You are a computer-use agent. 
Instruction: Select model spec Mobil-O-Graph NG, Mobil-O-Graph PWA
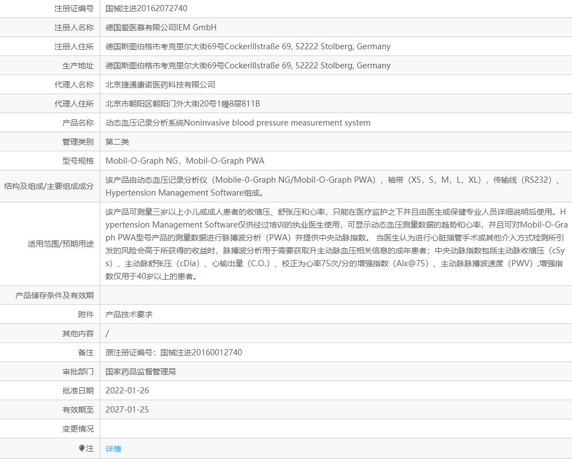pos(185,161)
